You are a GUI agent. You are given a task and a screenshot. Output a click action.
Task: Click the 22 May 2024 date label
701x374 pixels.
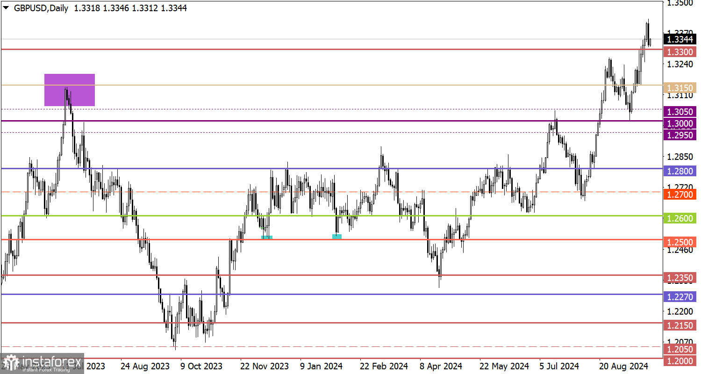505,366
